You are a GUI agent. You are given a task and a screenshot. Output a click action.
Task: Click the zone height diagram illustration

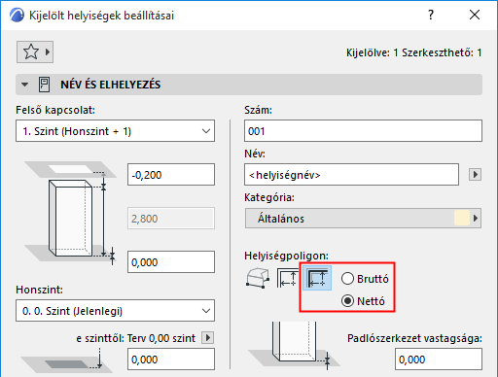[x=71, y=214]
